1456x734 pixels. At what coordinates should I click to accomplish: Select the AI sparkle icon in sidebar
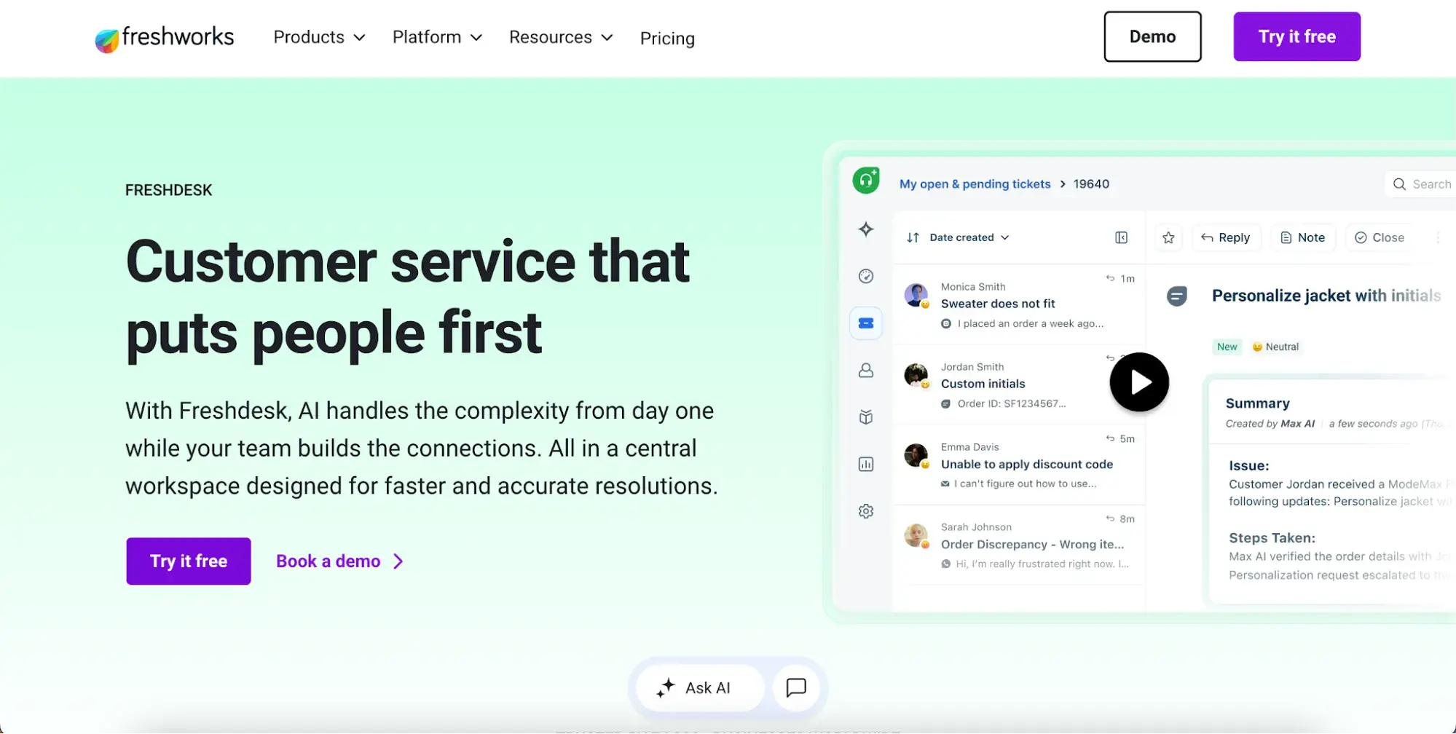(x=866, y=229)
